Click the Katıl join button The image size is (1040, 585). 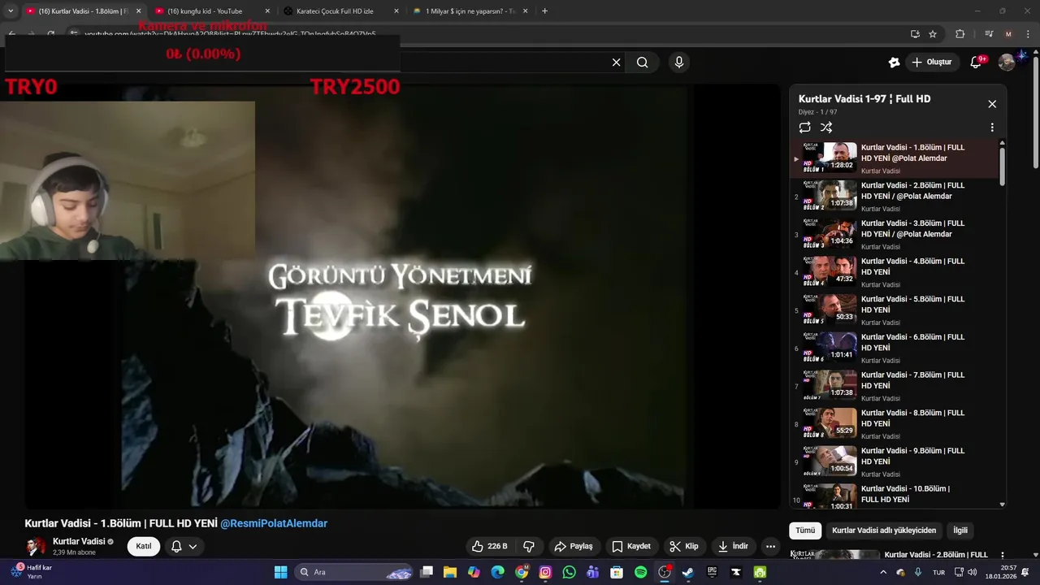(144, 546)
